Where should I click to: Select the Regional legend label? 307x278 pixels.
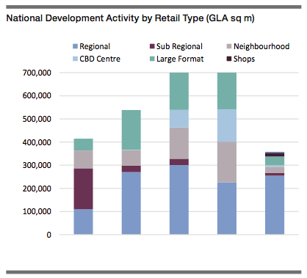click(95, 46)
